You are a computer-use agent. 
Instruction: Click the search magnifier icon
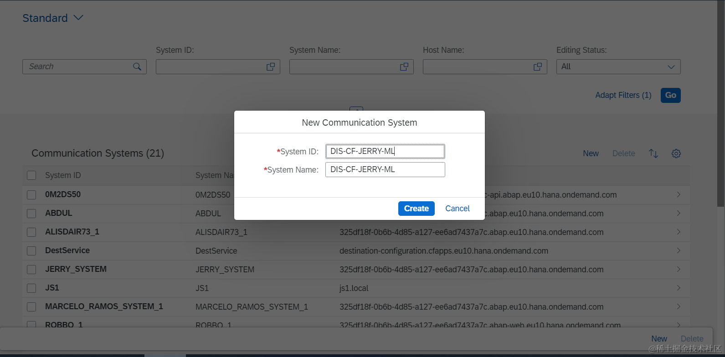[x=137, y=66]
